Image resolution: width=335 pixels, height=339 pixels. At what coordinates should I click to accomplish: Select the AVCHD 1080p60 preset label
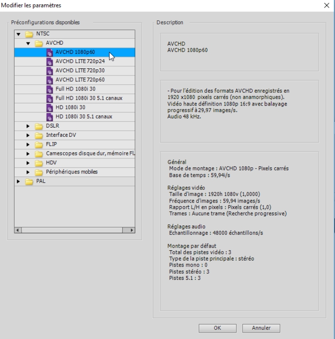(x=75, y=52)
